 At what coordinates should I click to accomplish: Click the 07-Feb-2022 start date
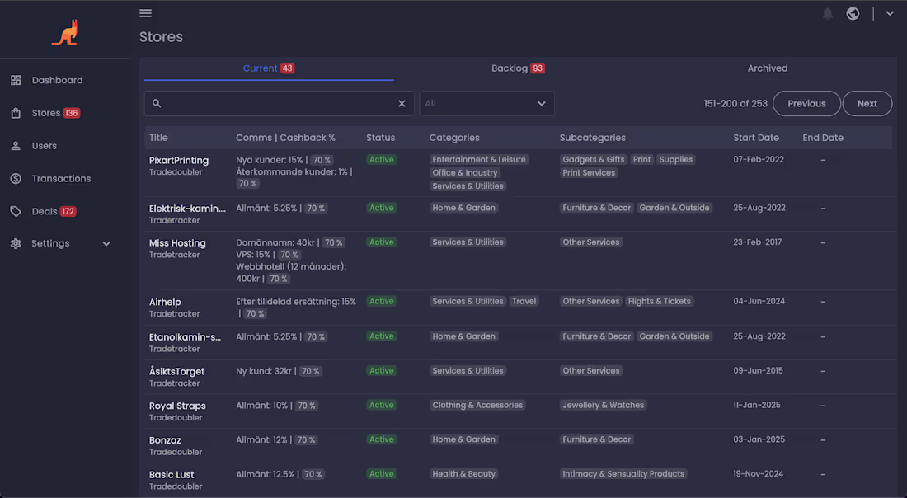pos(759,160)
